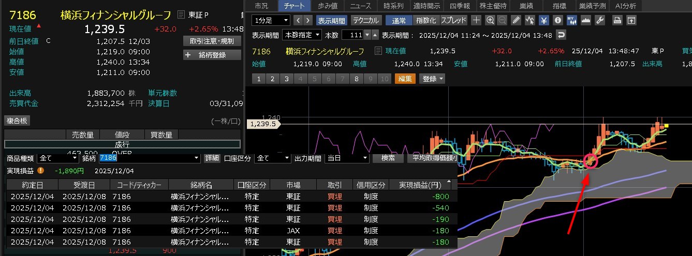The width and height of the screenshot is (692, 256).
Task: Click the 検索 button
Action: [388, 158]
